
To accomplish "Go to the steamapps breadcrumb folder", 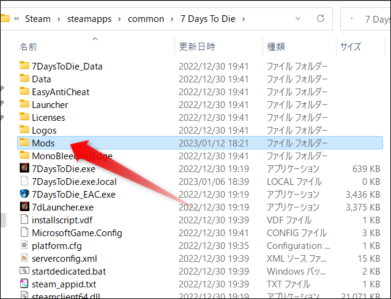I will click(x=89, y=19).
